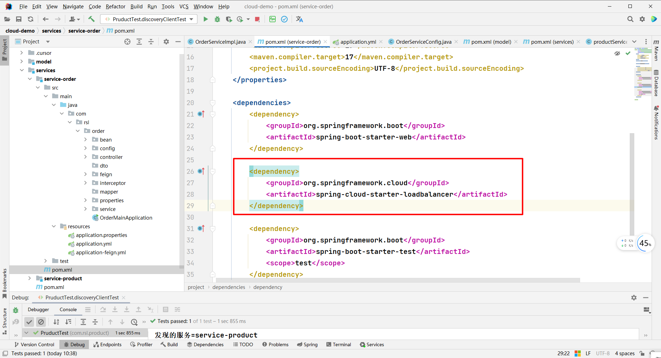
Task: Toggle Show Passed tests filter
Action: [29, 322]
